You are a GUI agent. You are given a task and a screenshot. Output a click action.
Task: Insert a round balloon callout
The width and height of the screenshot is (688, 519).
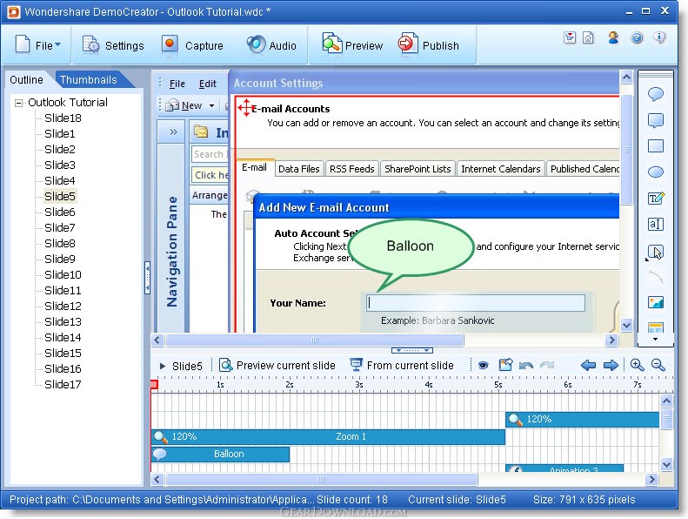click(656, 94)
